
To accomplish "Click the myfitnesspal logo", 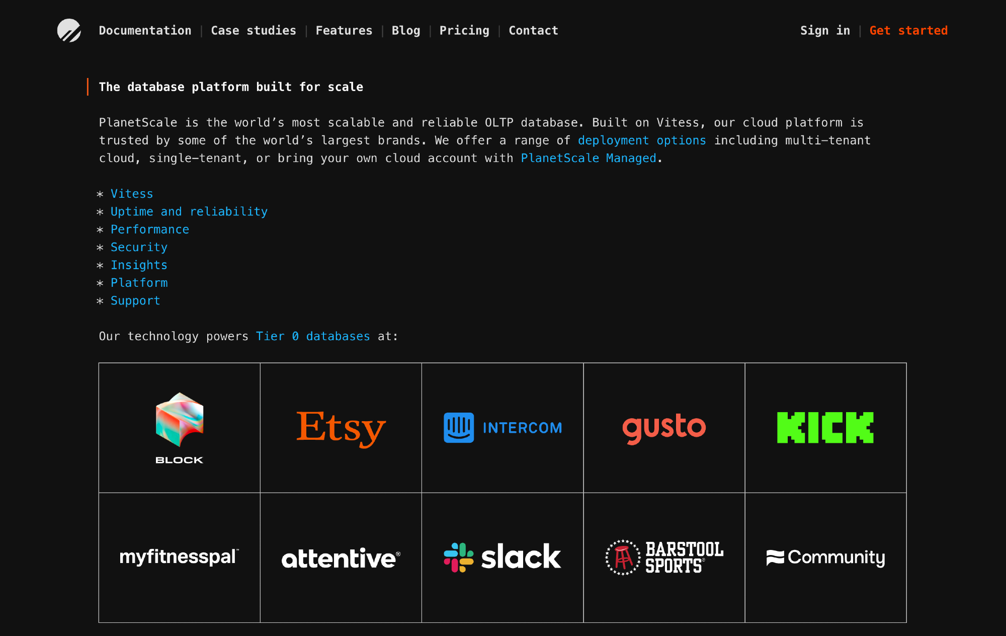I will point(179,557).
